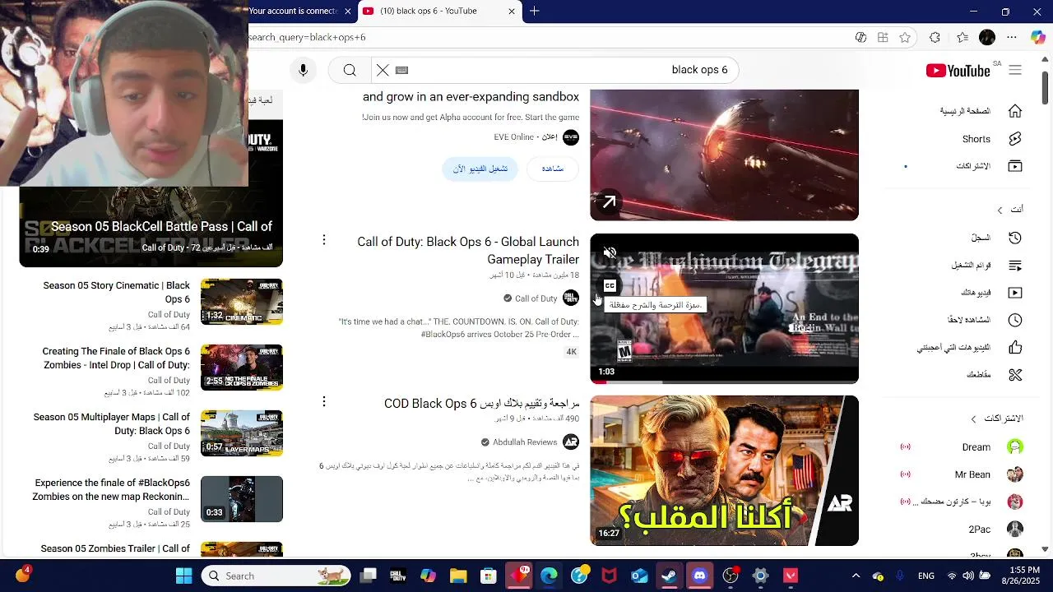1053x592 pixels.
Task: Open 'Creating The Finale of Black Ops 6 Zombies' in left window
Action: 116,358
